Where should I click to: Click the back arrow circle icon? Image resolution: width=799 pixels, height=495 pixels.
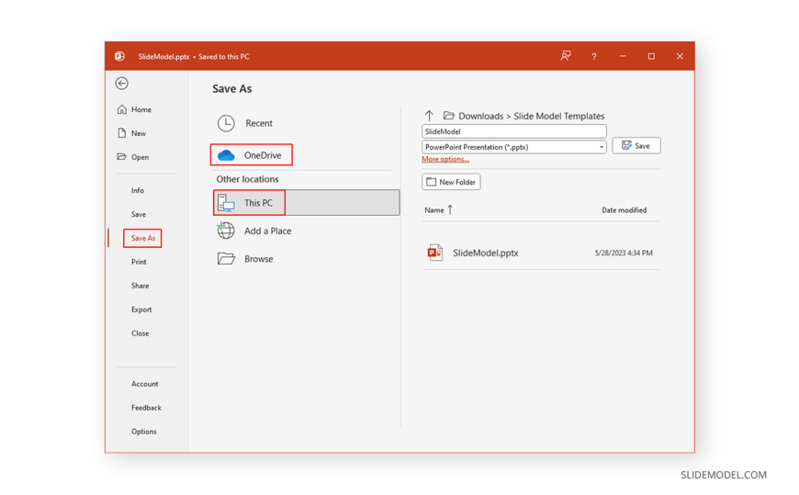[x=122, y=84]
